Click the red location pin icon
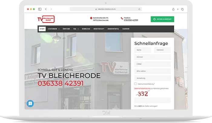212x123 pixels. (x=91, y=18)
